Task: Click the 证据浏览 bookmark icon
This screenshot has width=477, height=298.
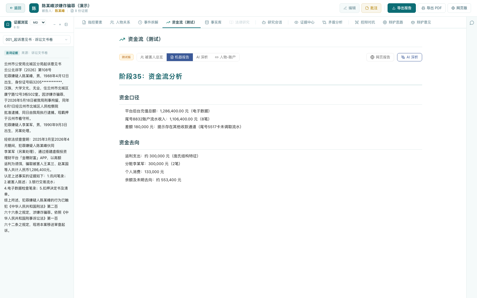Action: click(8, 24)
